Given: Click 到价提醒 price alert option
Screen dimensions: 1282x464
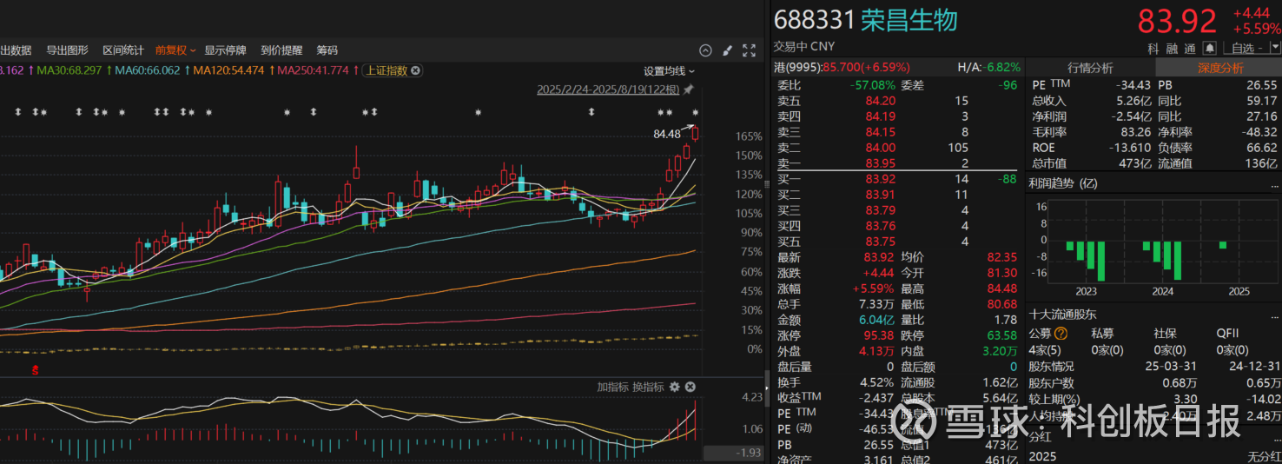Looking at the screenshot, I should 281,50.
